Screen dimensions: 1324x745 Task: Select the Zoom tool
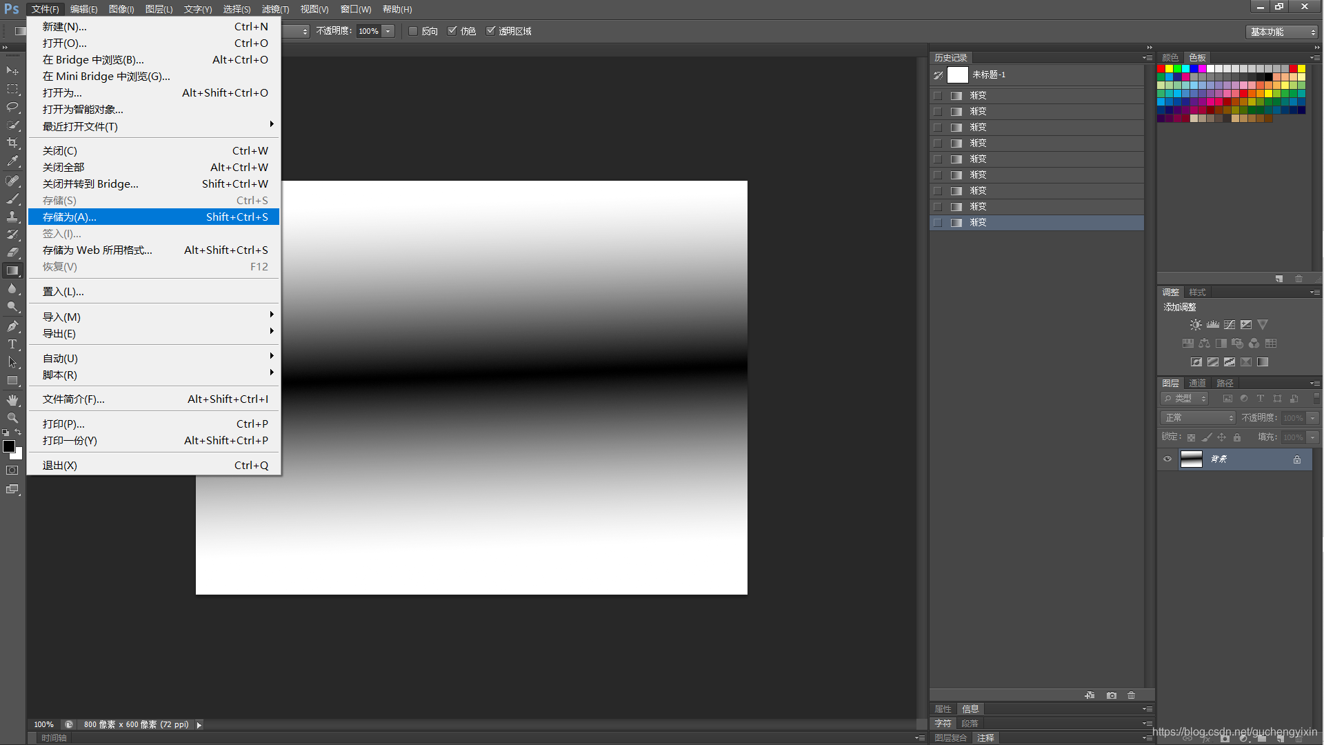pos(12,418)
